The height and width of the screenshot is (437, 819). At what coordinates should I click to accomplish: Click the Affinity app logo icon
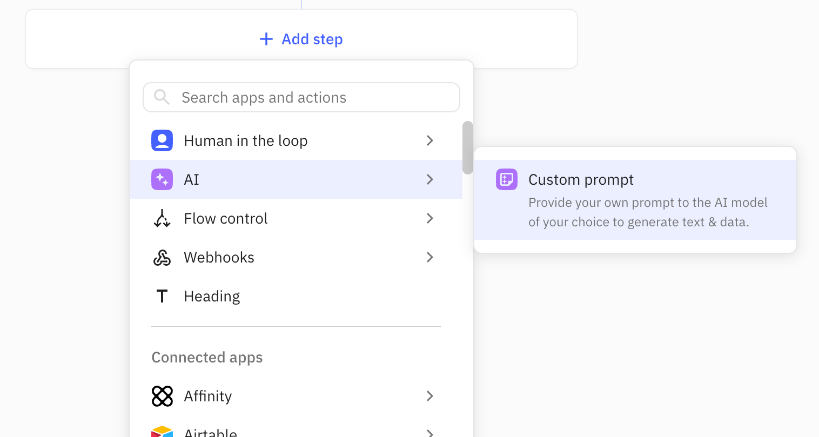point(162,396)
